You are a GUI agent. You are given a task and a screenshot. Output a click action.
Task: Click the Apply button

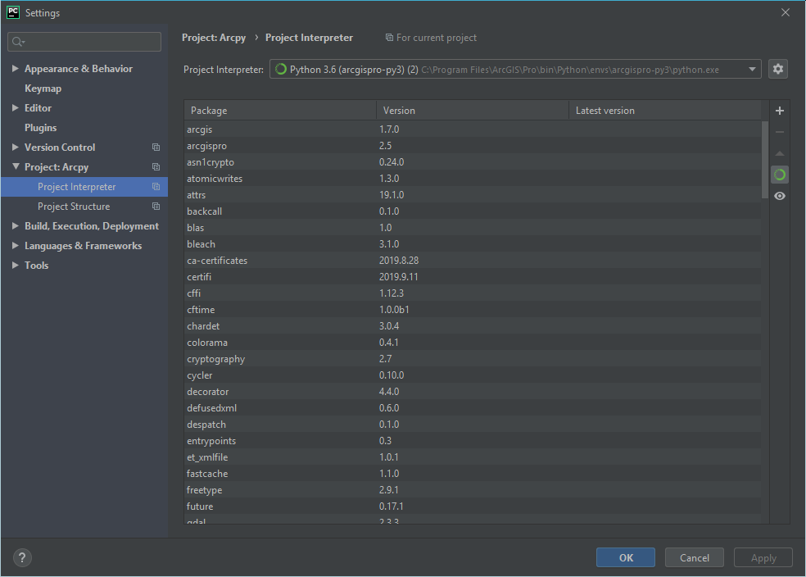pyautogui.click(x=763, y=557)
